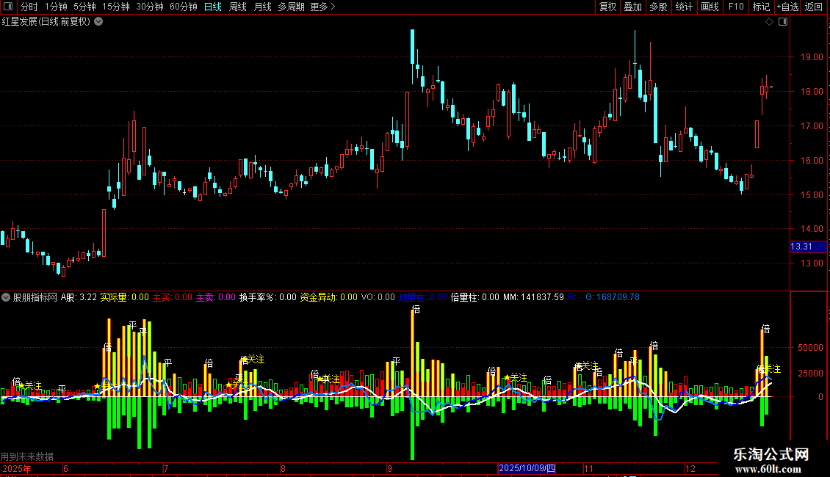830x477 pixels.
Task: Click the 用到未来数据 notice text
Action: [x=27, y=456]
